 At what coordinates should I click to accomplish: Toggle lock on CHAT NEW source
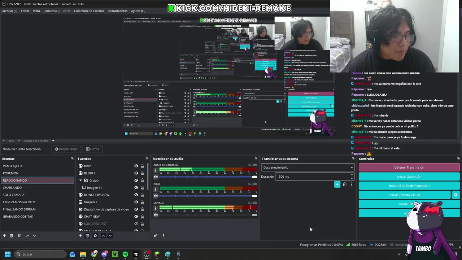click(x=142, y=217)
